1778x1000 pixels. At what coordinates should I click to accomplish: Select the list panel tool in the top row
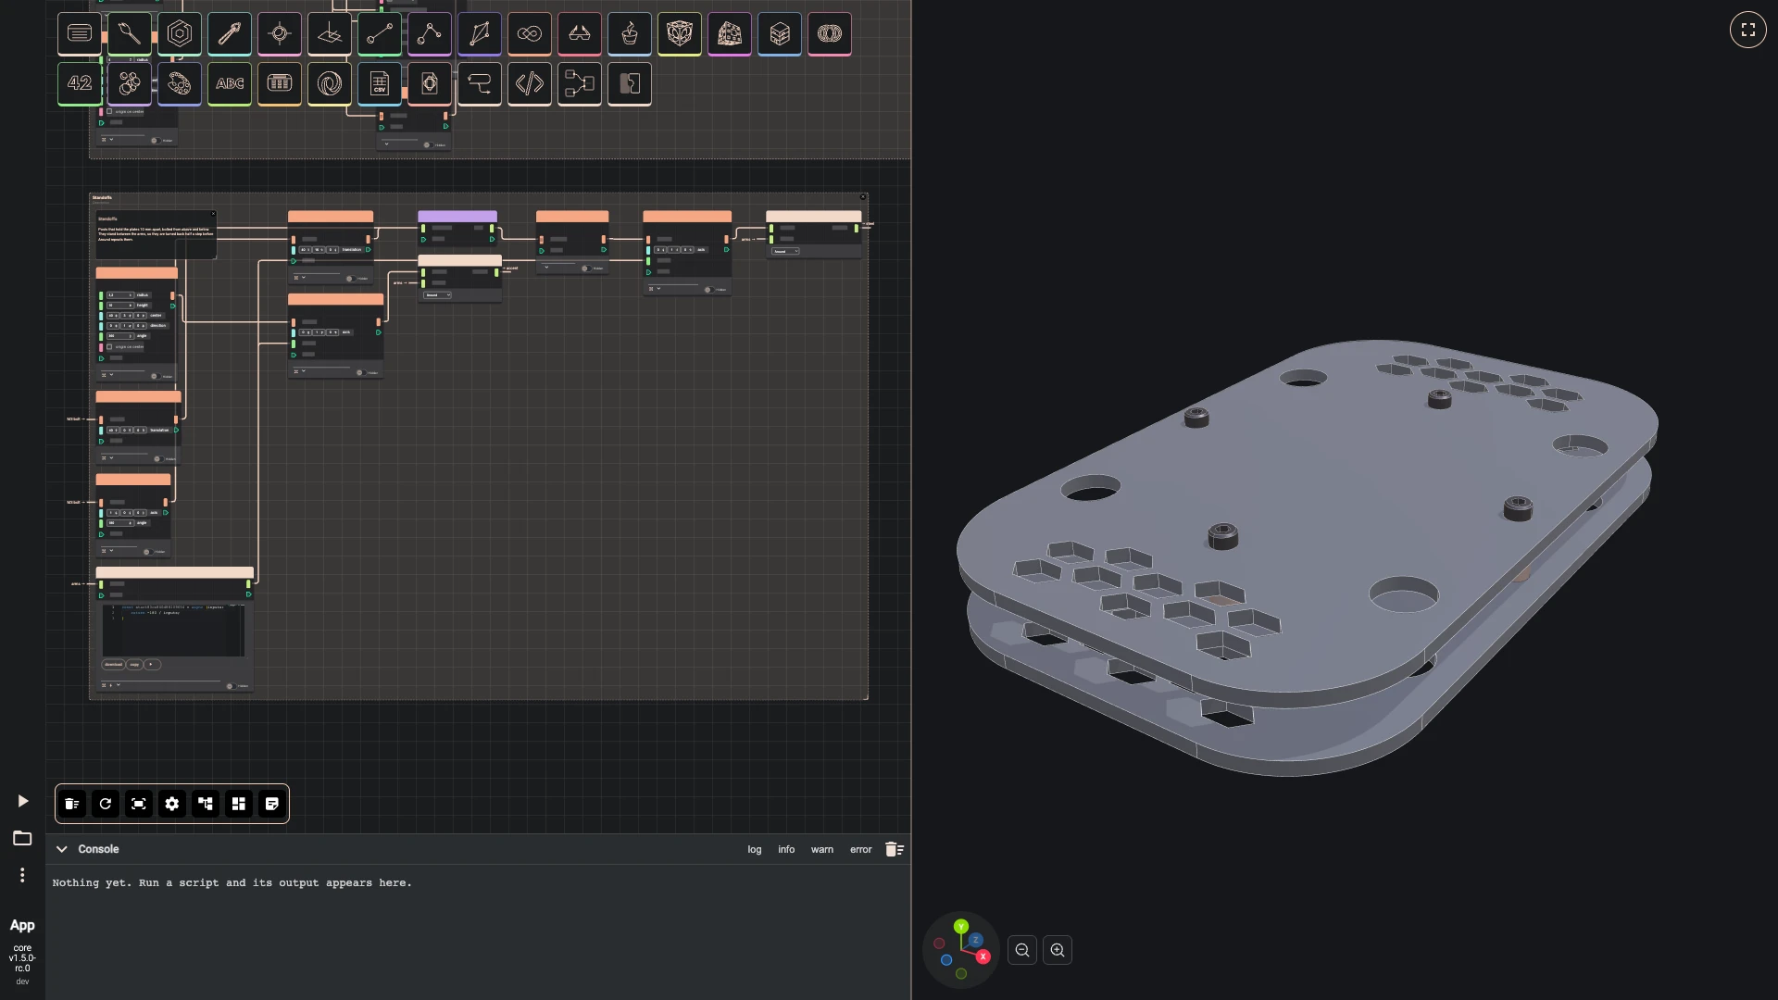[80, 33]
